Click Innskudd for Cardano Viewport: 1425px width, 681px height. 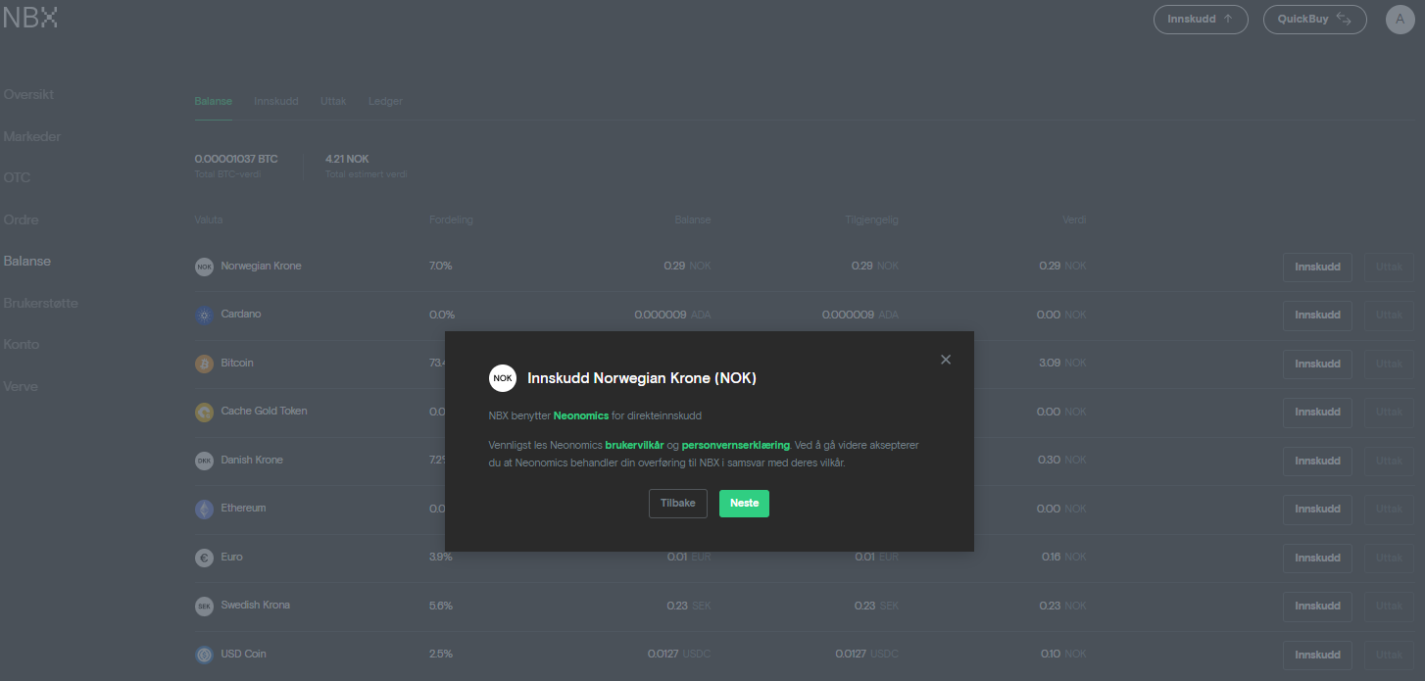pyautogui.click(x=1317, y=316)
